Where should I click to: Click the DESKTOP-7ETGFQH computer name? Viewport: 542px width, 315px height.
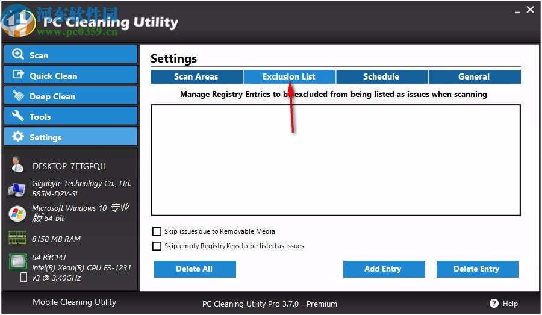pyautogui.click(x=69, y=166)
